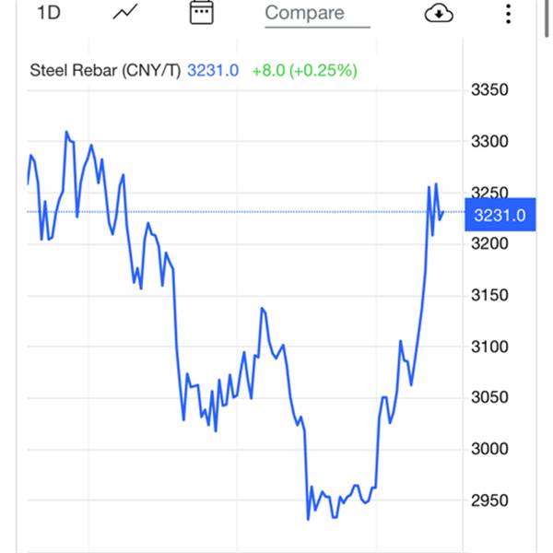The width and height of the screenshot is (553, 553).
Task: Open the 1D timeframe selector
Action: point(49,13)
